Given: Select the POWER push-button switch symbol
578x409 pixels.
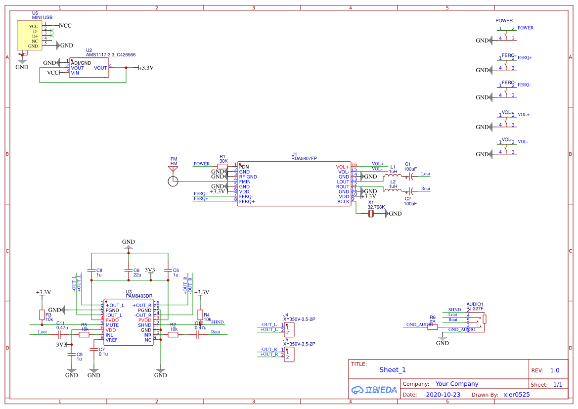Looking at the screenshot, I should [x=507, y=34].
